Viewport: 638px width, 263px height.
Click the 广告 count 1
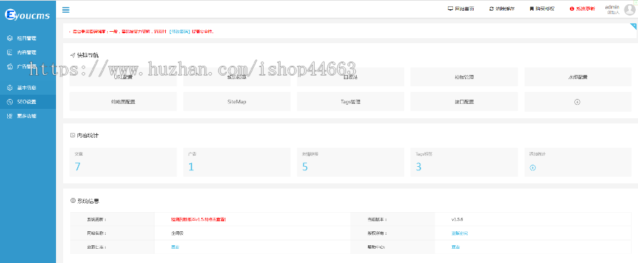191,167
